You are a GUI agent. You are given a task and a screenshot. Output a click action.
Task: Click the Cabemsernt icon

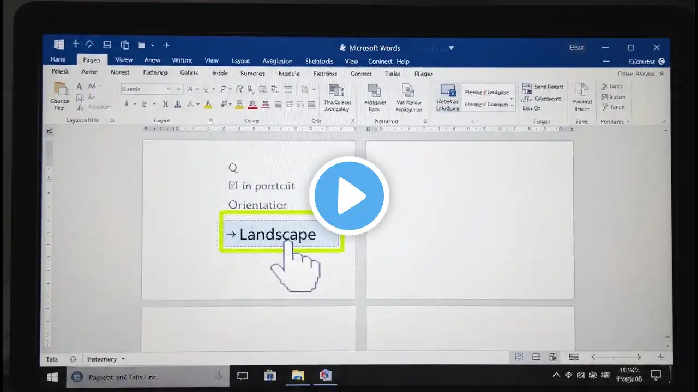click(x=527, y=99)
